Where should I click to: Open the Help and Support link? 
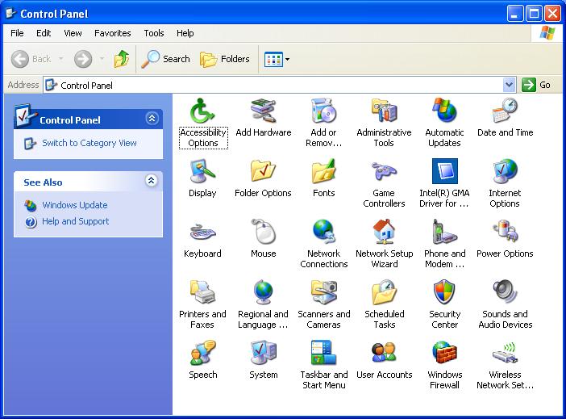click(x=76, y=221)
